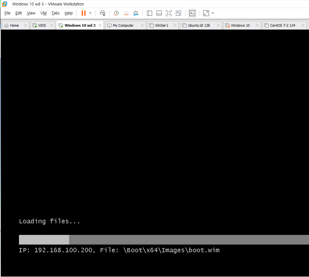The height and width of the screenshot is (277, 309).
Task: Switch to the Ubuntu18 128 tab
Action: (x=199, y=25)
